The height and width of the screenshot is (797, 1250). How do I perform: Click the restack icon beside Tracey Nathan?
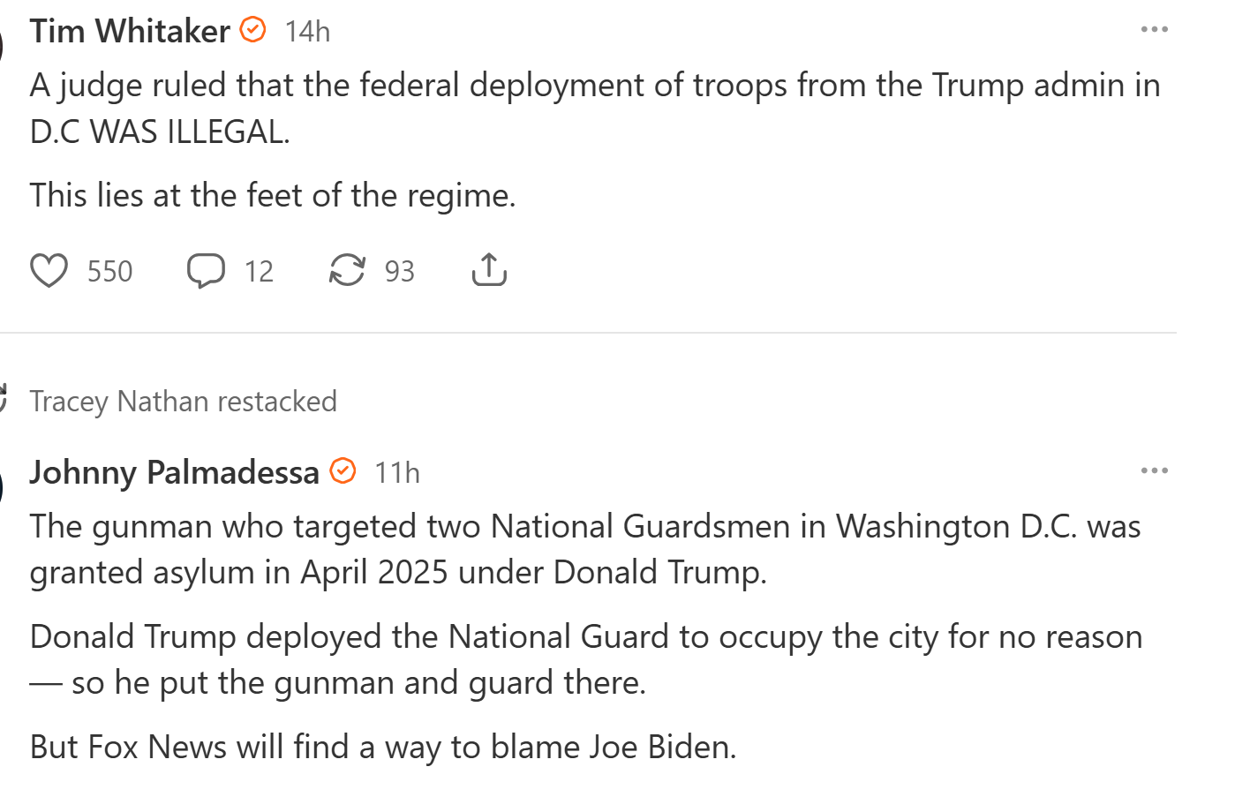(x=3, y=399)
